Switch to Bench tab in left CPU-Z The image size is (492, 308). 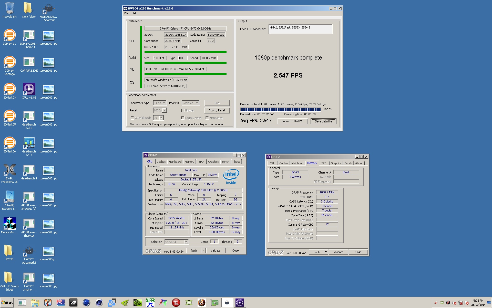(x=225, y=162)
